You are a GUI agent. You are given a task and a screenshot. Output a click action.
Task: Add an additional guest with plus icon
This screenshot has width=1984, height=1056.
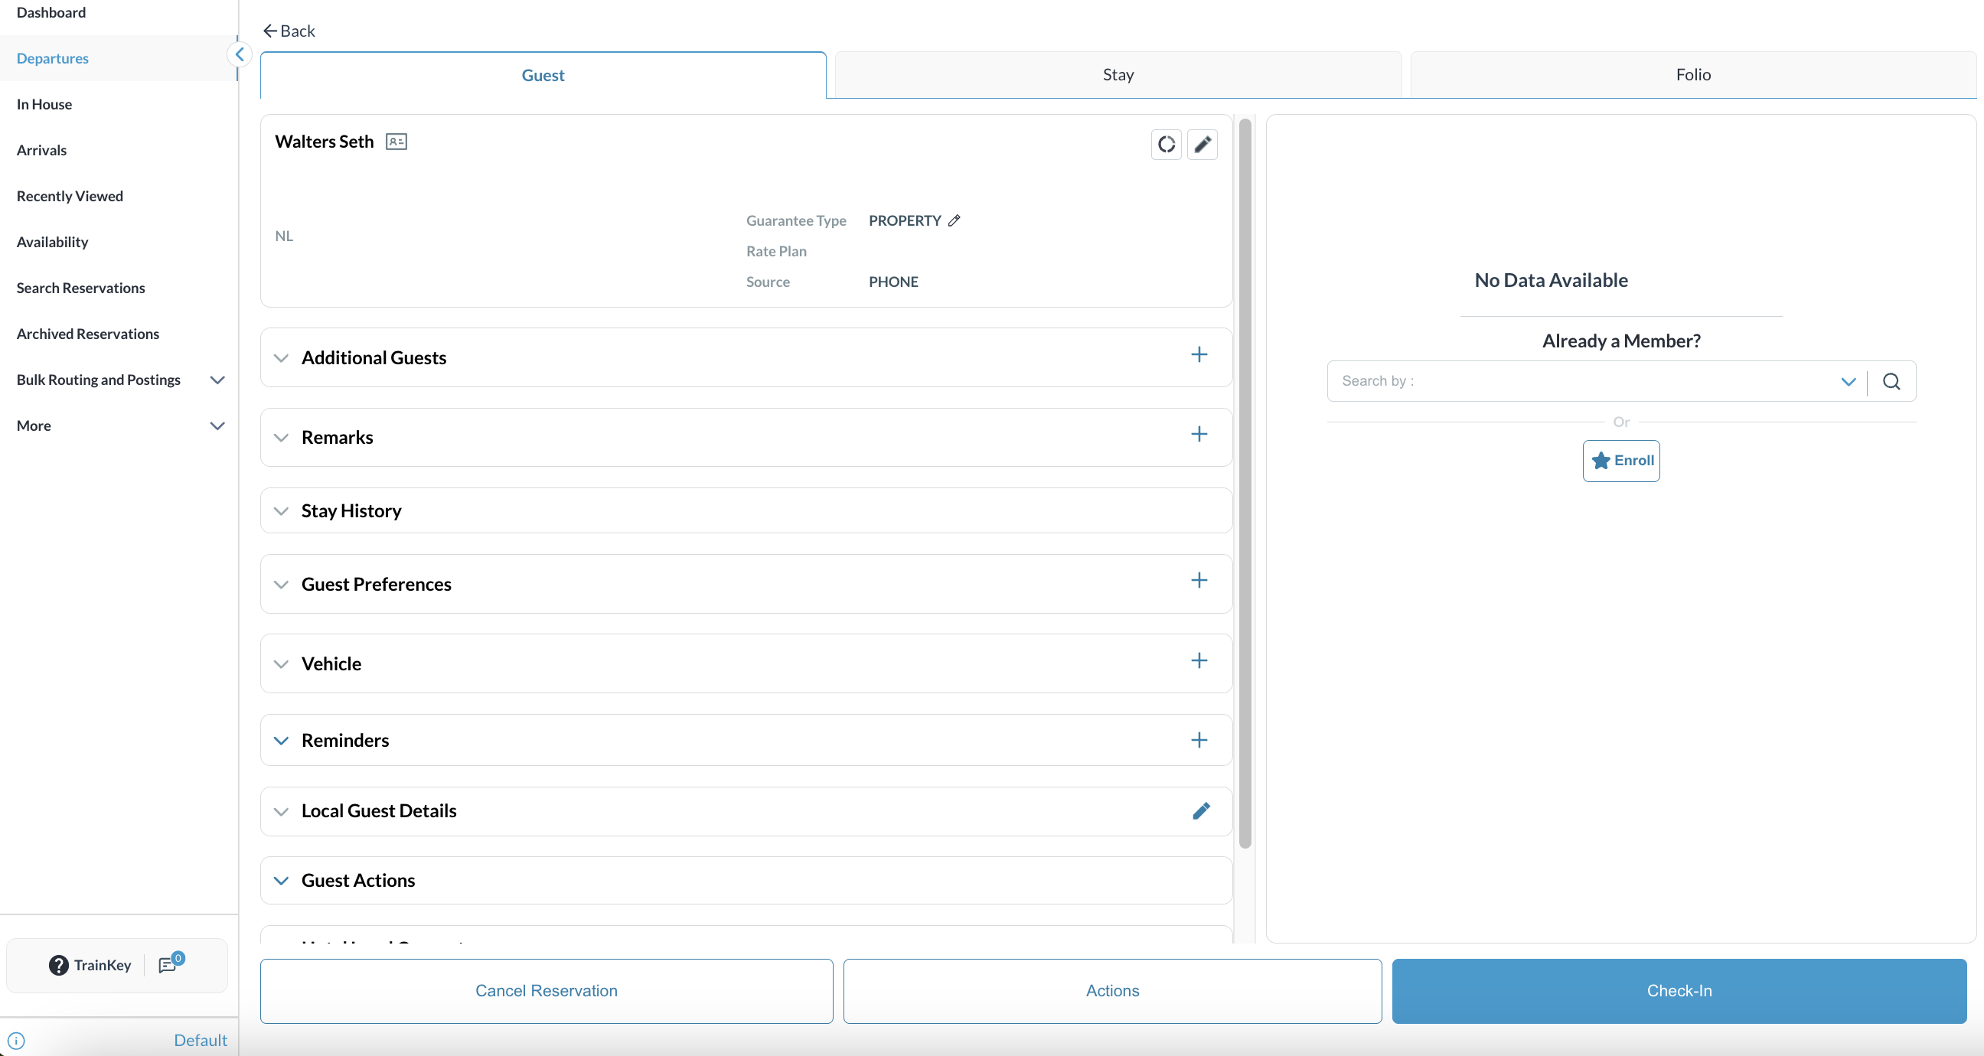click(x=1199, y=354)
